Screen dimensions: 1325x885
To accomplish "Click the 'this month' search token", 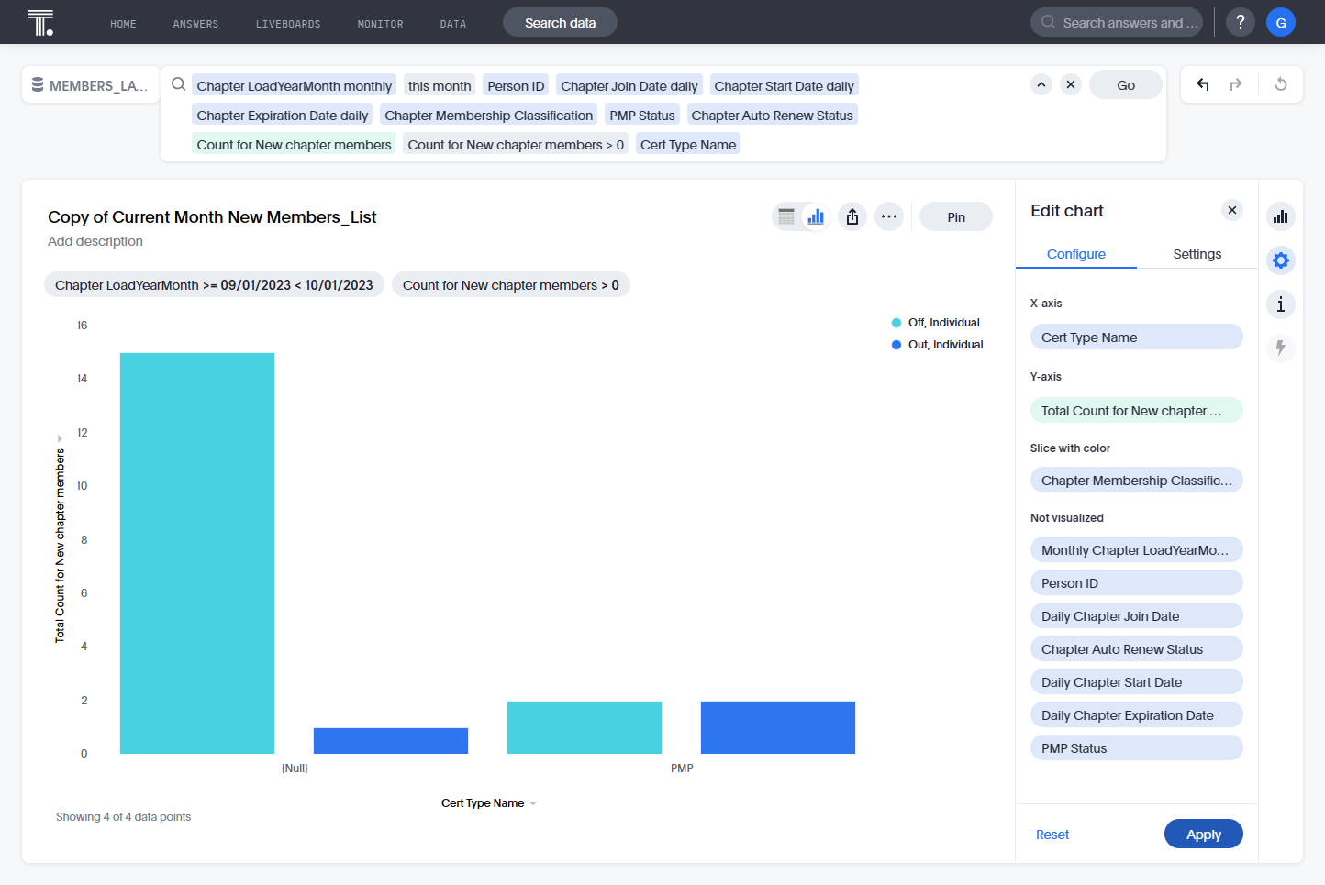I will tap(440, 85).
